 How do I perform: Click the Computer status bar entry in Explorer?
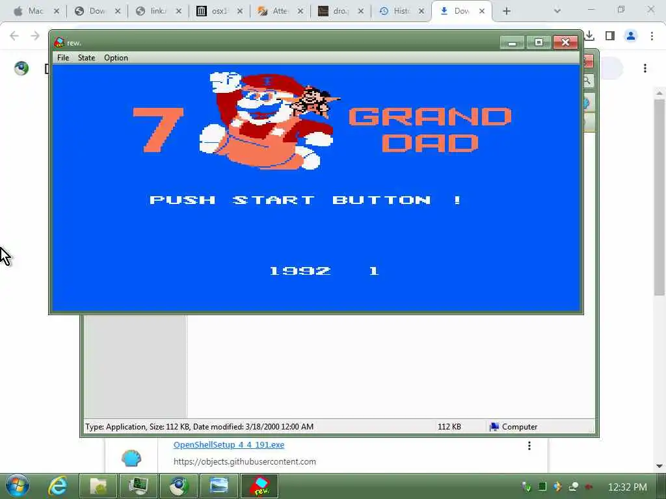514,427
